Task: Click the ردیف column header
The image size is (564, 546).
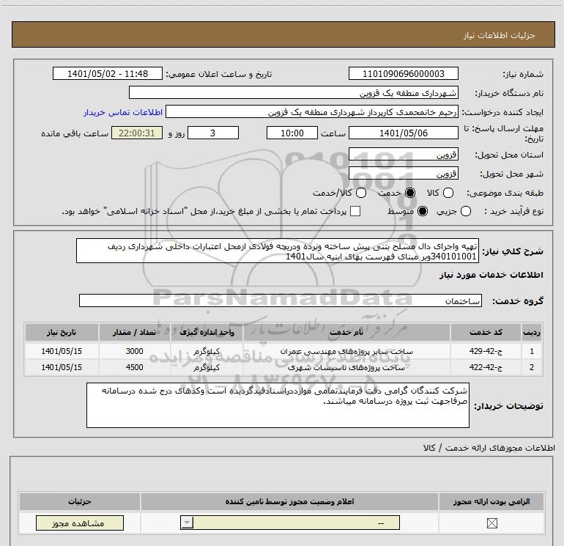Action: pos(532,332)
